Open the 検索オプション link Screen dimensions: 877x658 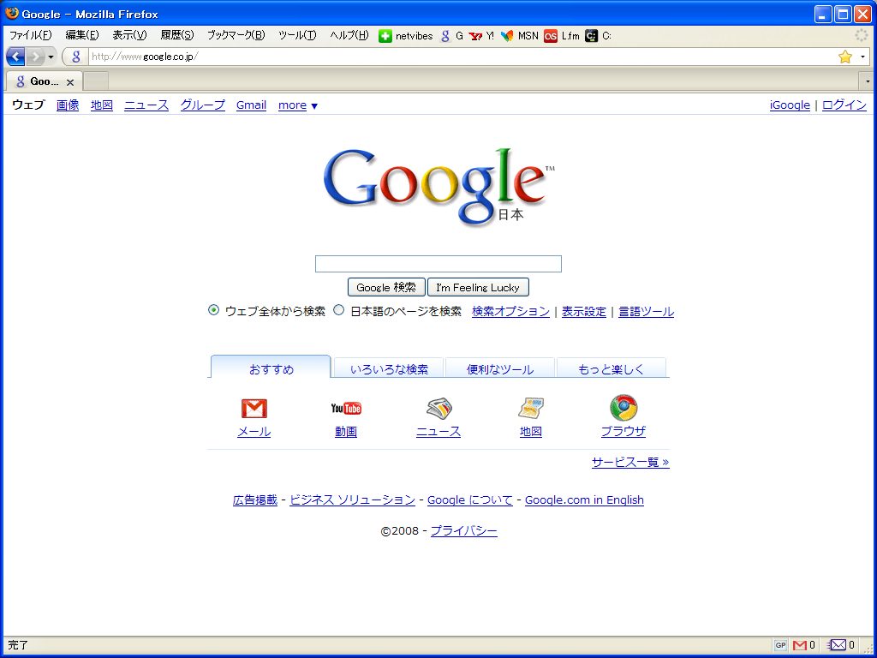pos(510,312)
